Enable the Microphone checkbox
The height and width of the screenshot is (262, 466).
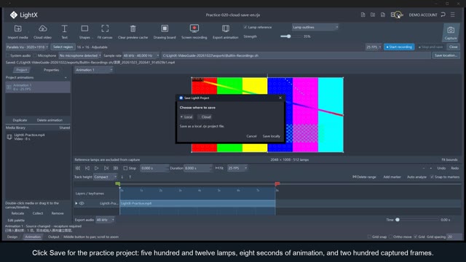(35, 55)
